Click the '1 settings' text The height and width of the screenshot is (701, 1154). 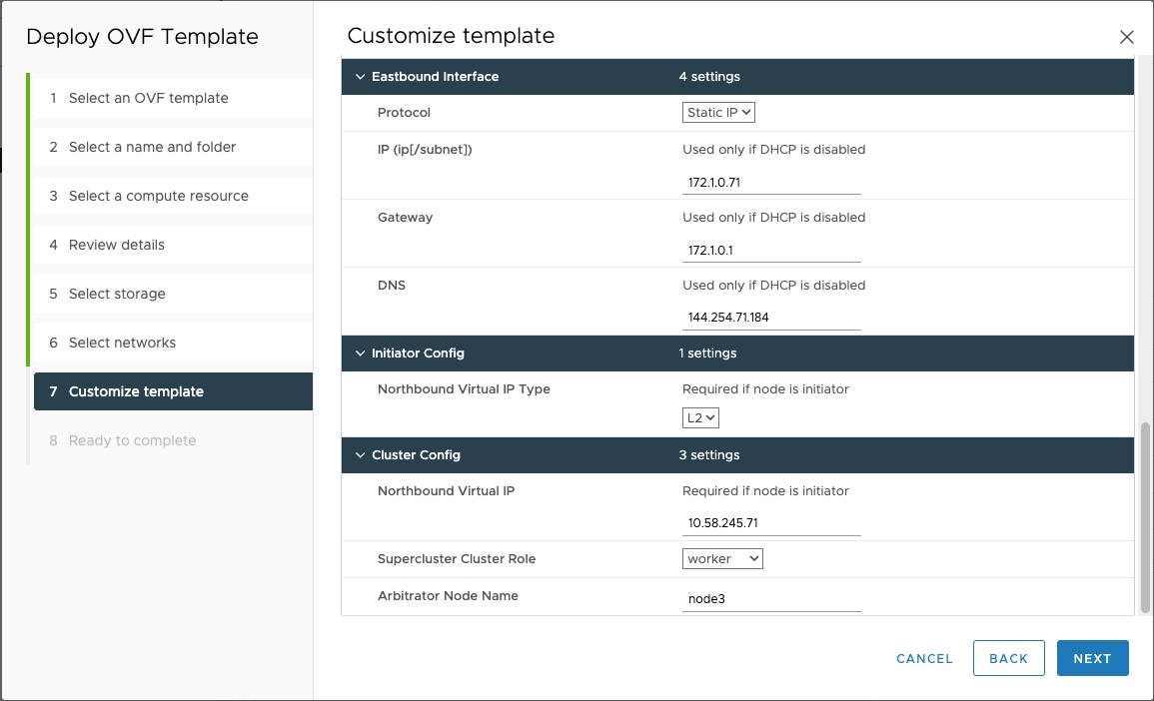pyautogui.click(x=707, y=353)
